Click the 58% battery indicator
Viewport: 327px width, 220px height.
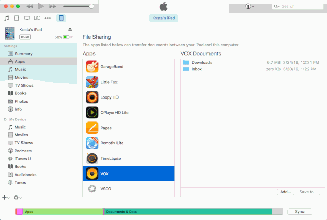[63, 37]
